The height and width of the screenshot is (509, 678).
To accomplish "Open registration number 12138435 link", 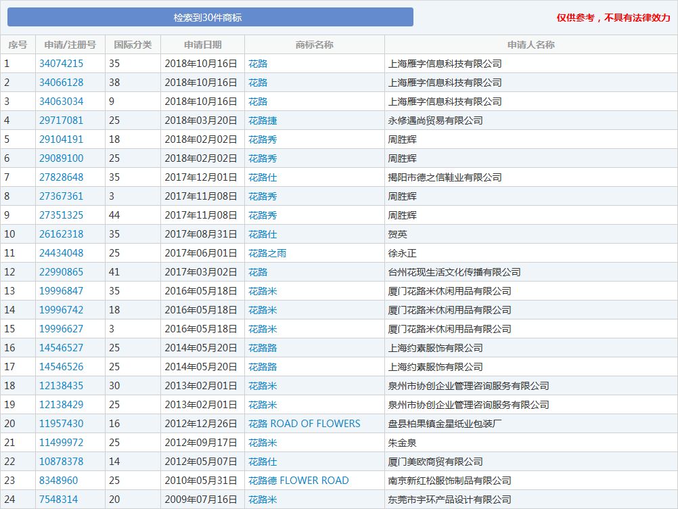I will (x=61, y=386).
